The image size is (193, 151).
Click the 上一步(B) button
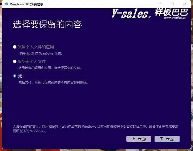tap(139, 139)
